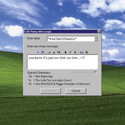Screen dimensions: 125x125
Task: Click the italic 'too little too late' text
Action: (66, 58)
